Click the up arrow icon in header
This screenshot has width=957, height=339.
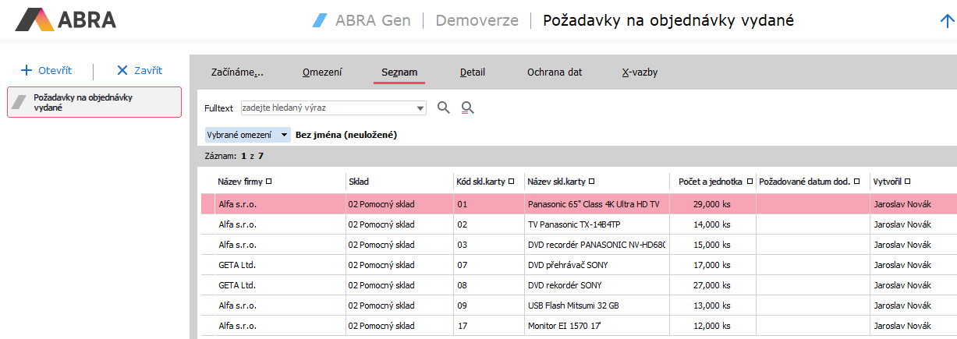[x=948, y=21]
